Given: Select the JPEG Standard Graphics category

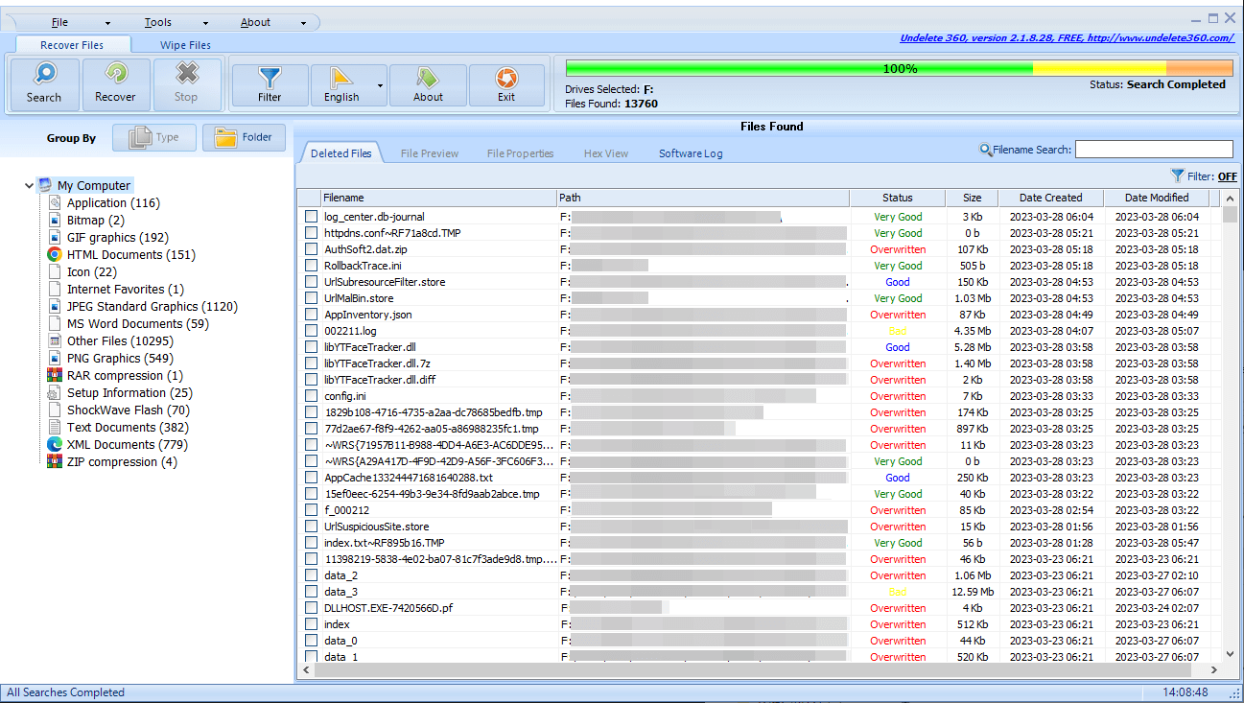Looking at the screenshot, I should tap(152, 307).
